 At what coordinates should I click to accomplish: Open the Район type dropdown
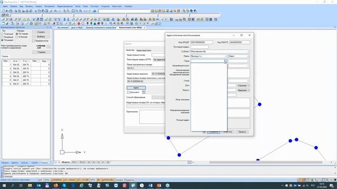248,56
